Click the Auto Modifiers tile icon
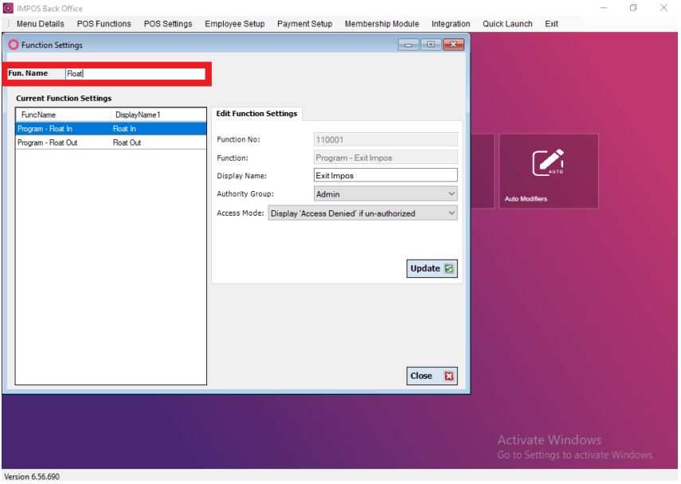This screenshot has height=484, width=681. click(548, 163)
